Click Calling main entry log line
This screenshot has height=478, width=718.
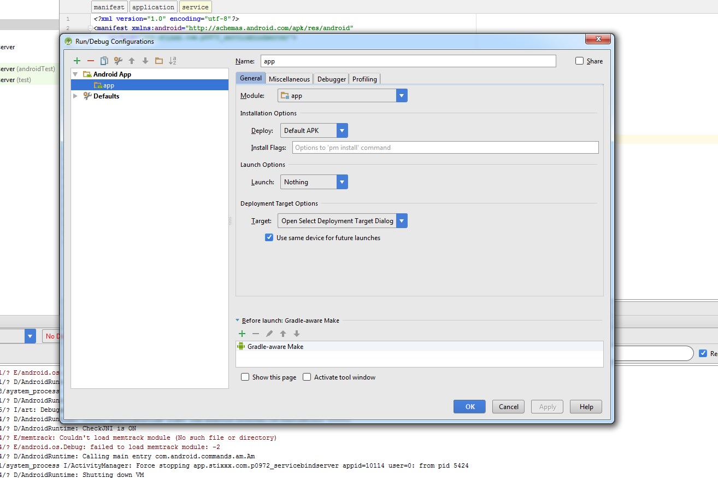[x=127, y=456]
